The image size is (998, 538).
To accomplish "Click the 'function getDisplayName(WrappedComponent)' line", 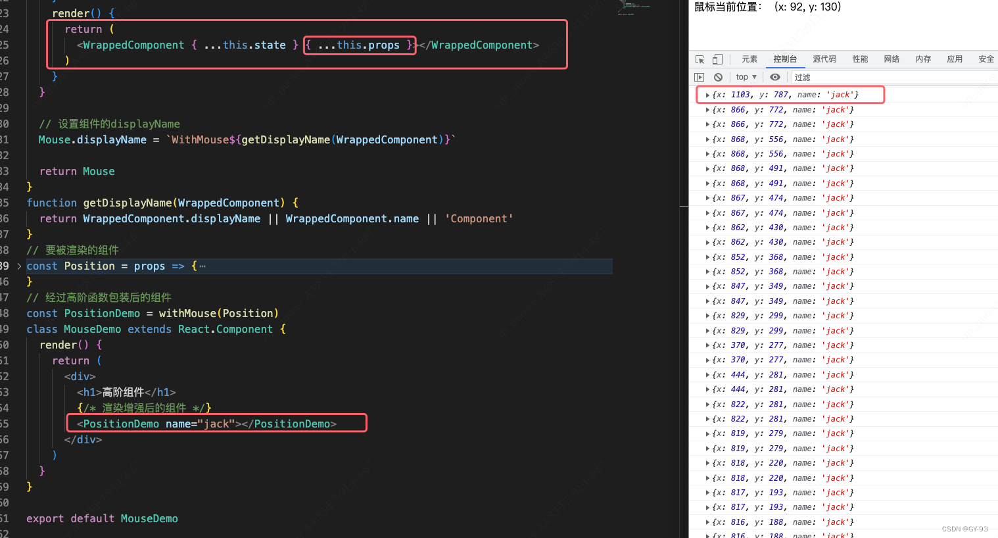I will point(162,203).
